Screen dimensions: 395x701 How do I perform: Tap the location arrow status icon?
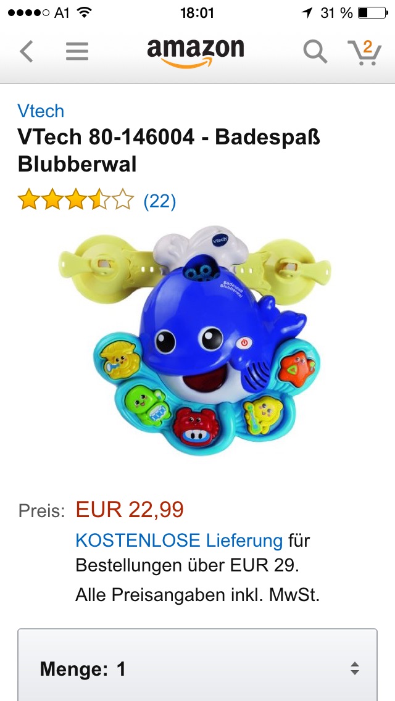307,13
